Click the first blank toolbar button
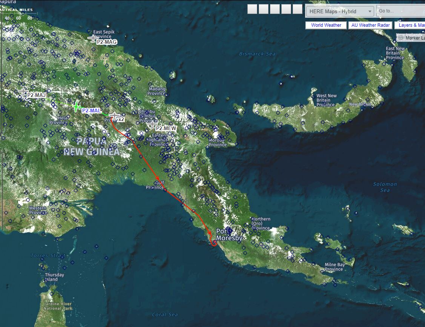Image resolution: width=425 pixels, height=327 pixels. (252, 9)
